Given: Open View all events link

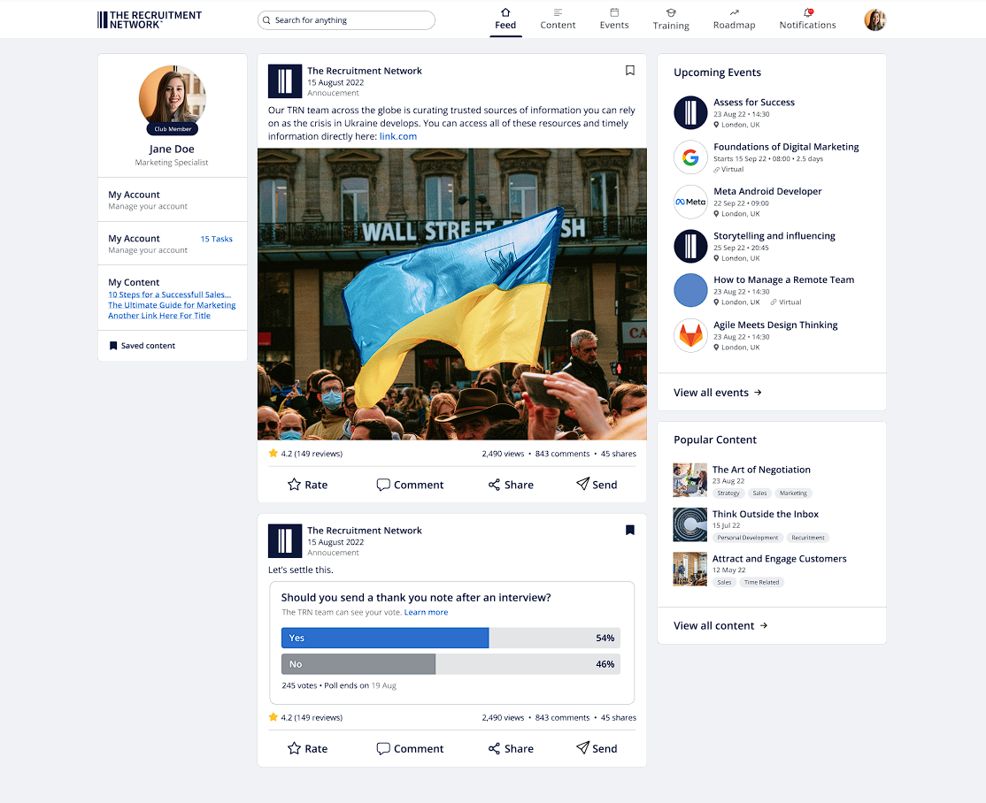Looking at the screenshot, I should (x=718, y=392).
